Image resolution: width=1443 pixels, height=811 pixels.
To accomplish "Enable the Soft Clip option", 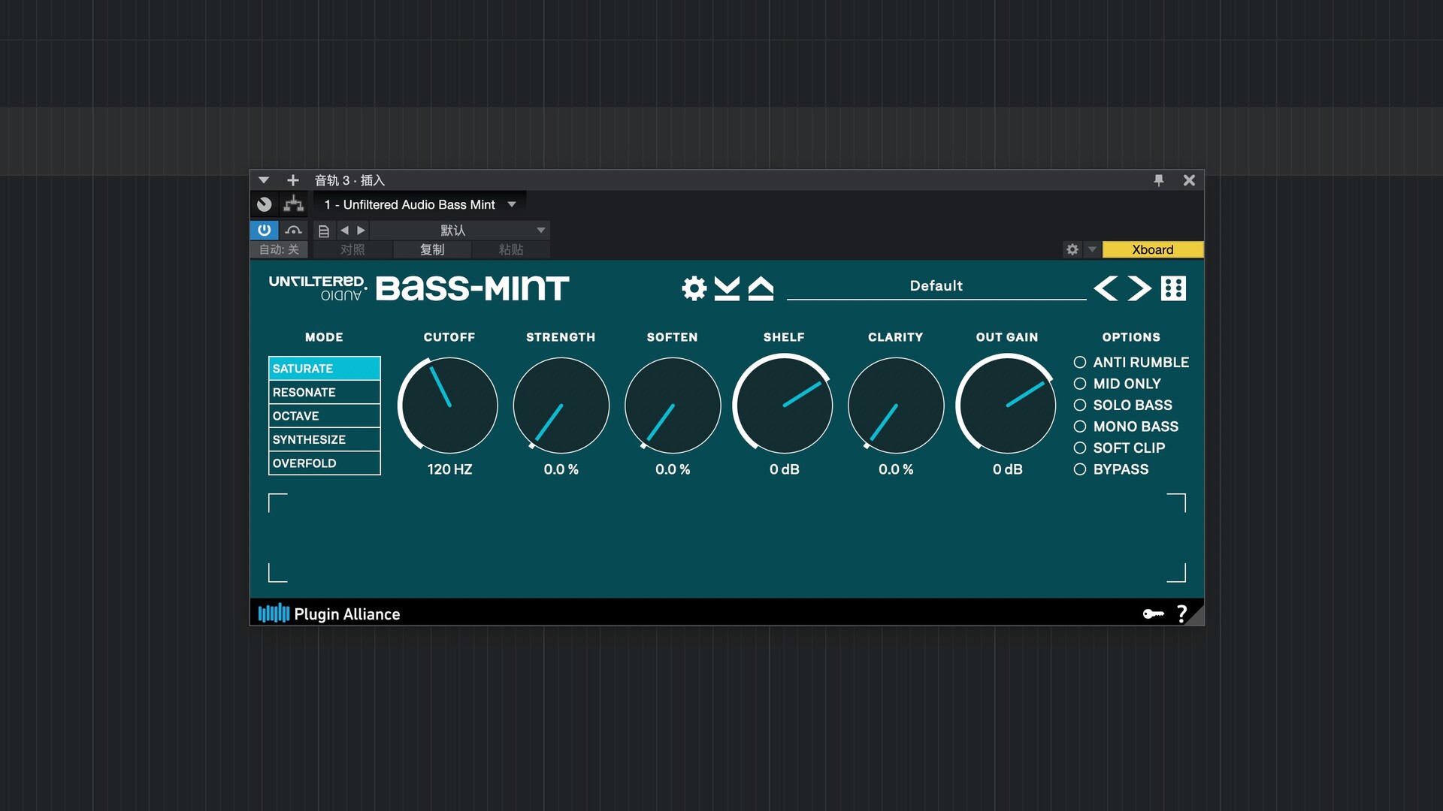I will tap(1119, 448).
